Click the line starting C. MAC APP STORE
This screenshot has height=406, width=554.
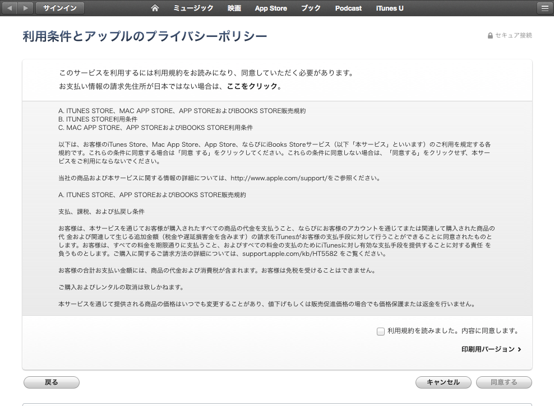point(155,128)
